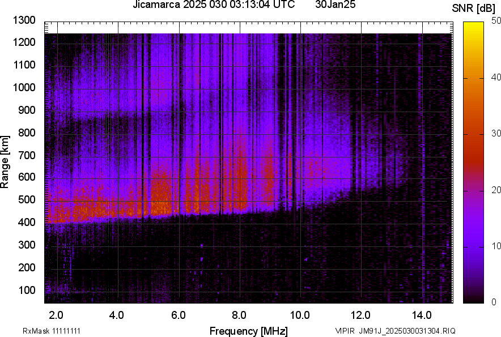Click the 'SNR [dB]' colorbar label

(473, 8)
